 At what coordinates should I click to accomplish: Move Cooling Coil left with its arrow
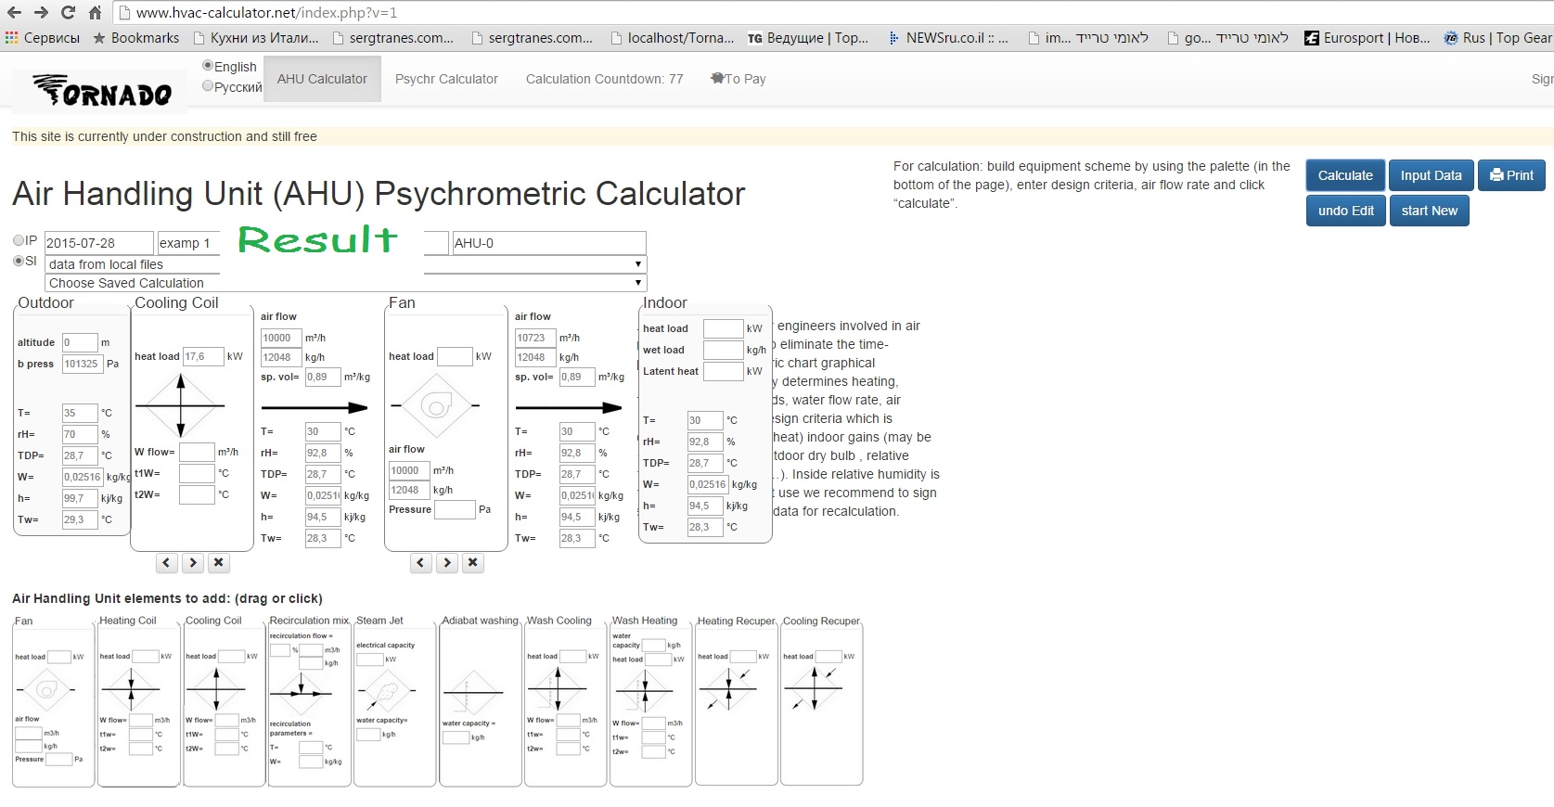point(166,562)
